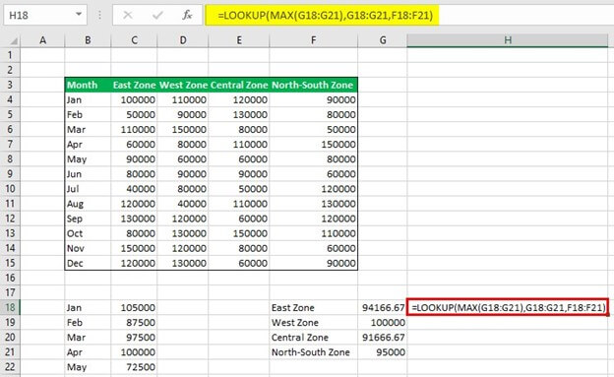The width and height of the screenshot is (614, 377).
Task: Select row 22 header
Action: click(x=10, y=367)
